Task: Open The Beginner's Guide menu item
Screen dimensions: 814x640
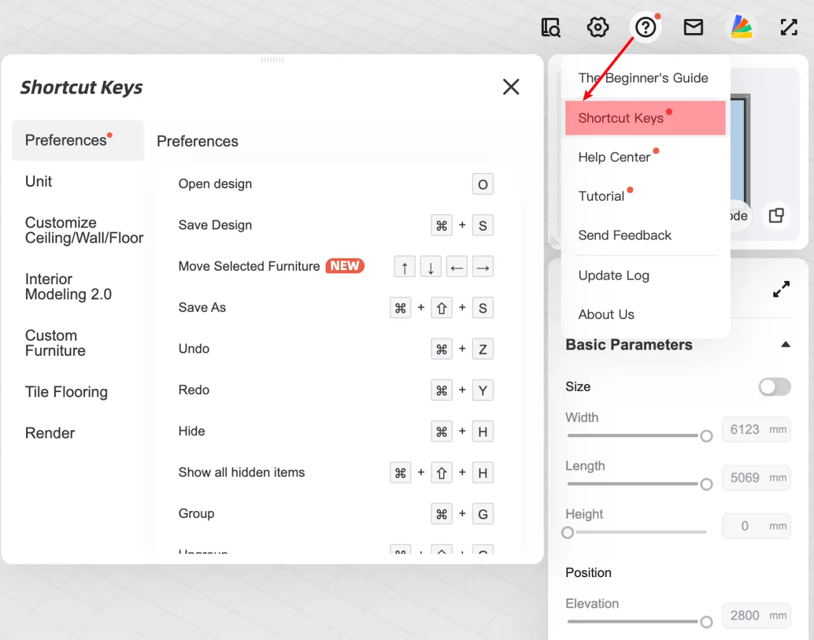Action: (643, 78)
